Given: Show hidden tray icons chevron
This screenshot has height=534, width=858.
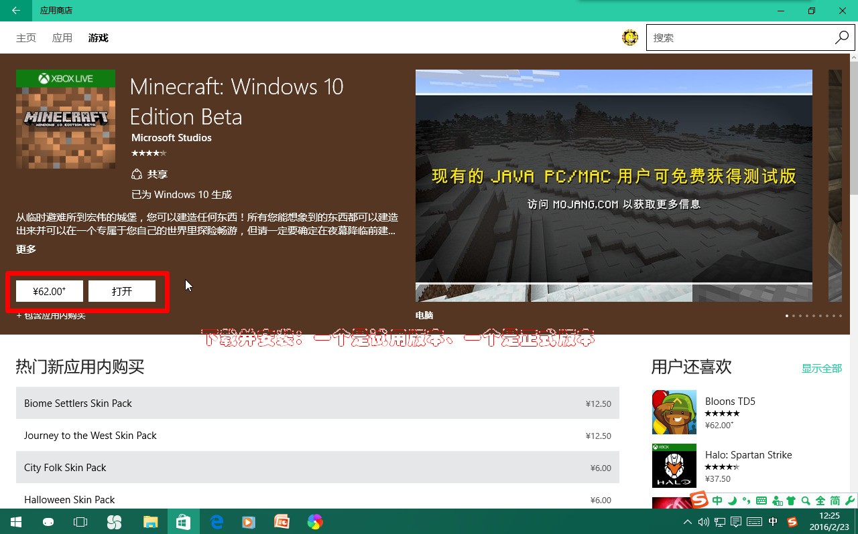Looking at the screenshot, I should [x=688, y=521].
